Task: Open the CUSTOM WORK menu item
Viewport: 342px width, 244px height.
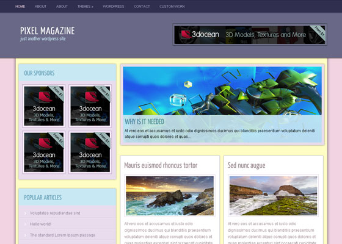Action: coord(172,7)
